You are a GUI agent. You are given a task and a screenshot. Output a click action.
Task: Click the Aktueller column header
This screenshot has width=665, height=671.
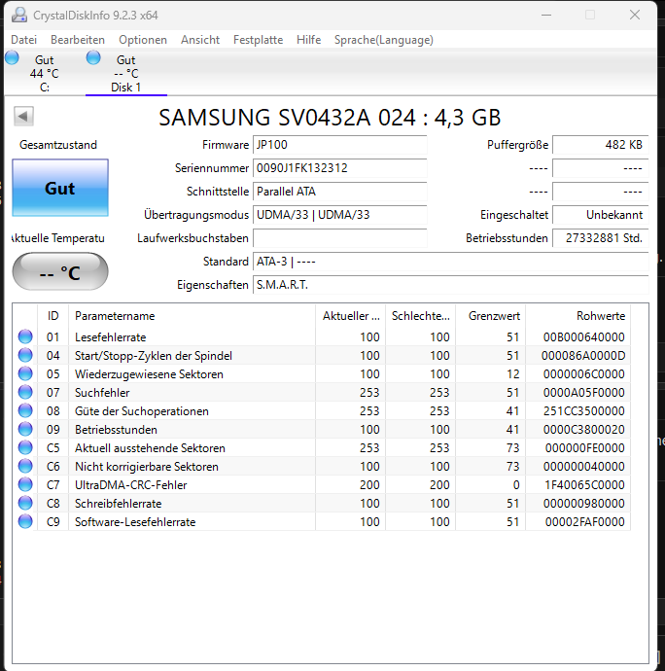[350, 316]
